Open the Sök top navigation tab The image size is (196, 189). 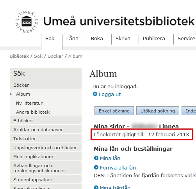(x=50, y=39)
